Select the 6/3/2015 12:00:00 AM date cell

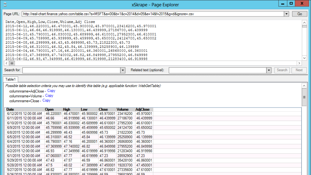[25, 146]
